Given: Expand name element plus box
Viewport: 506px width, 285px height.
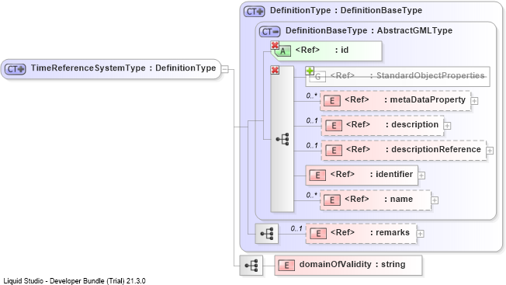Looking at the screenshot, I should coord(435,200).
